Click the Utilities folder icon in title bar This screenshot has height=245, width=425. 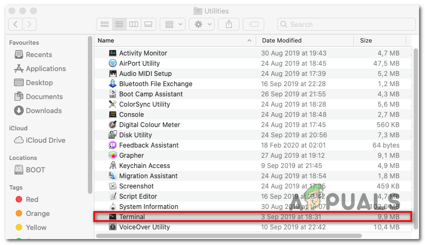click(198, 11)
